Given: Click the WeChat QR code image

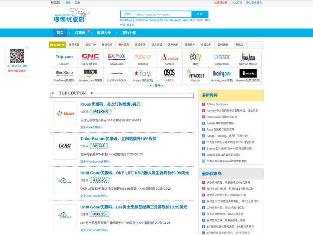Looking at the screenshot, I should 17,56.
